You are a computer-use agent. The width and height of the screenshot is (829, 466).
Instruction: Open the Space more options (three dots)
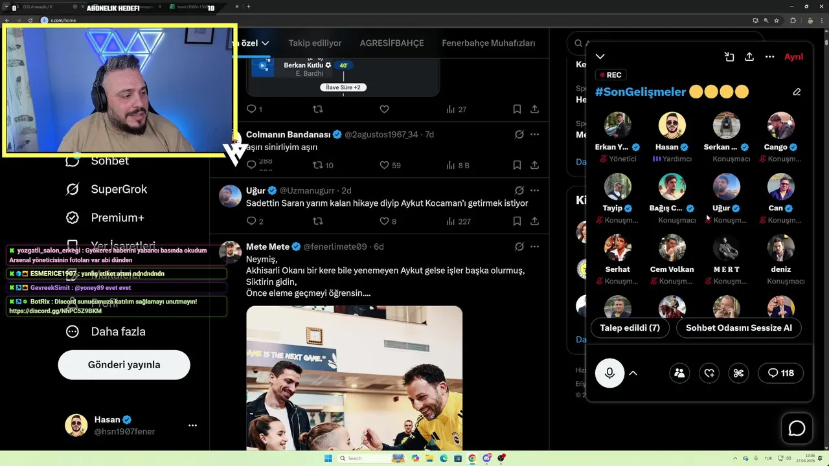click(770, 57)
